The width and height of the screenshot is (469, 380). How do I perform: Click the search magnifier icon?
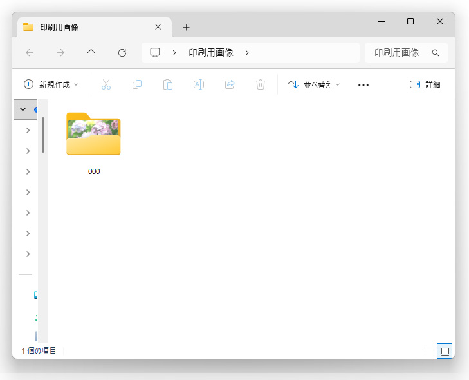pos(436,53)
